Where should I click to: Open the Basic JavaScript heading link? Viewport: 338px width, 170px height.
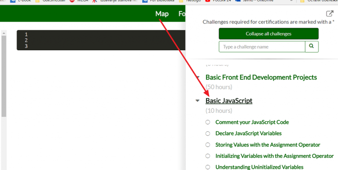(x=229, y=101)
